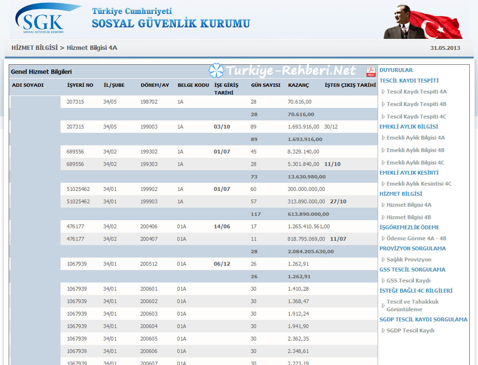478x365 pixels.
Task: Open GSS Tescil Kaydı
Action: pyautogui.click(x=408, y=281)
